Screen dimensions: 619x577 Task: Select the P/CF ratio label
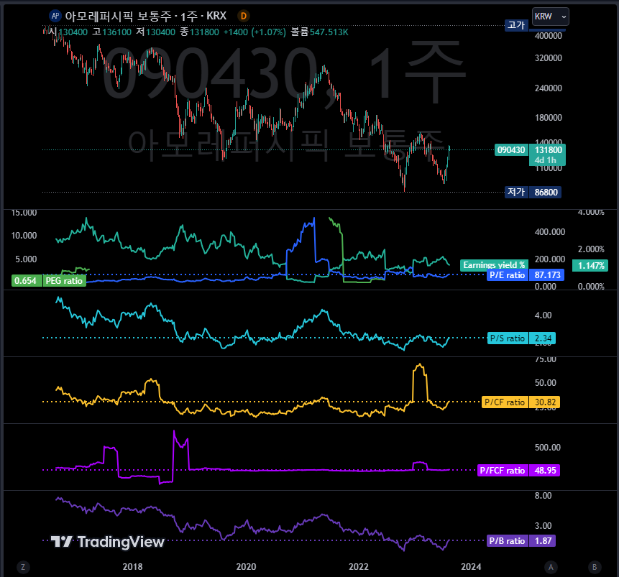(x=505, y=402)
